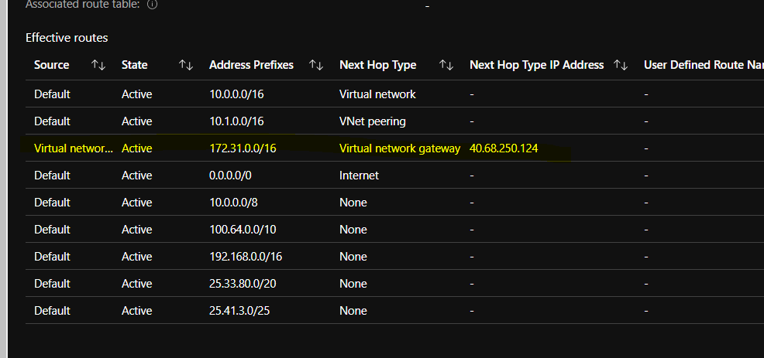
Task: Click info icon next to Associated route table
Action: [x=152, y=5]
